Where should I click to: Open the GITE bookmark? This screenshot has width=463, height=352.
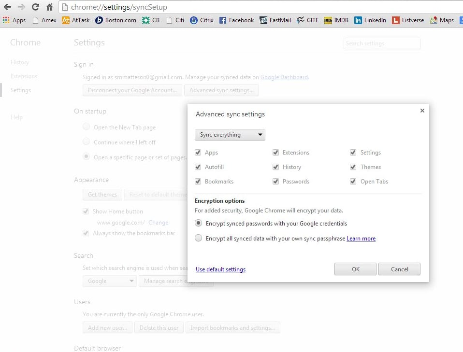pyautogui.click(x=308, y=20)
